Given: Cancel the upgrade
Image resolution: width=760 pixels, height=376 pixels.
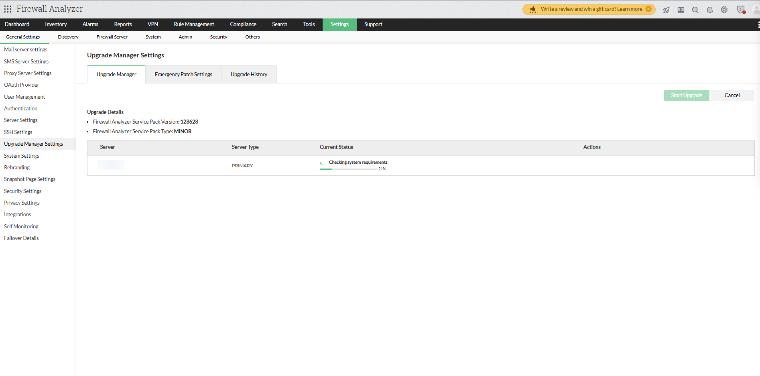Looking at the screenshot, I should coord(732,96).
